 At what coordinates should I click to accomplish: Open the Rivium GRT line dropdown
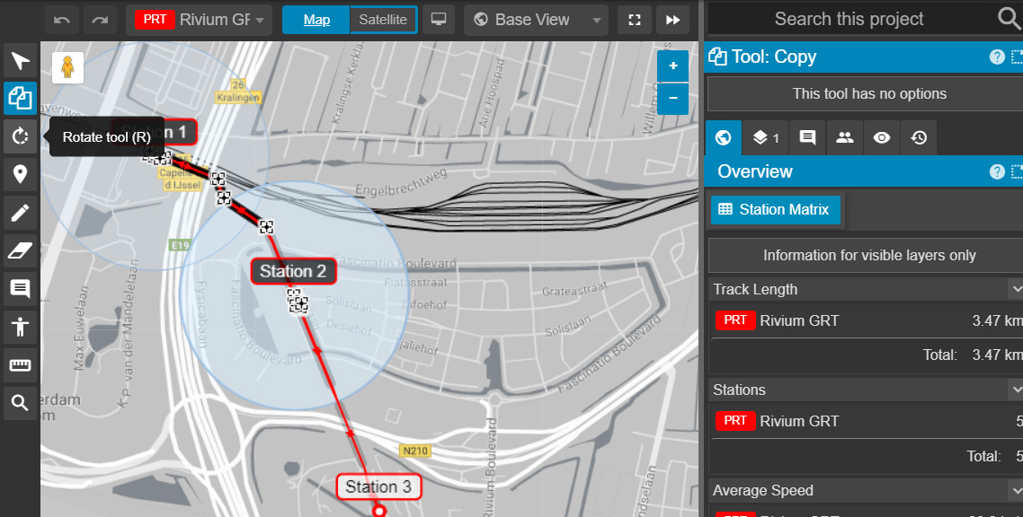[199, 20]
